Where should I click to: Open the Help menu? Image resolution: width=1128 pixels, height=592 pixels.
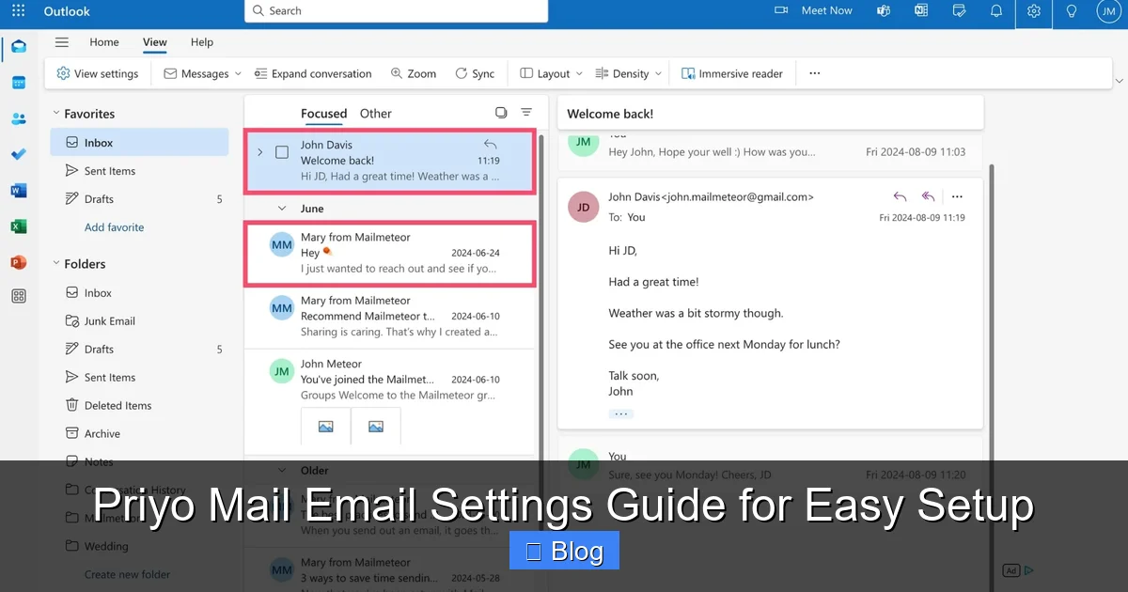[x=201, y=42]
